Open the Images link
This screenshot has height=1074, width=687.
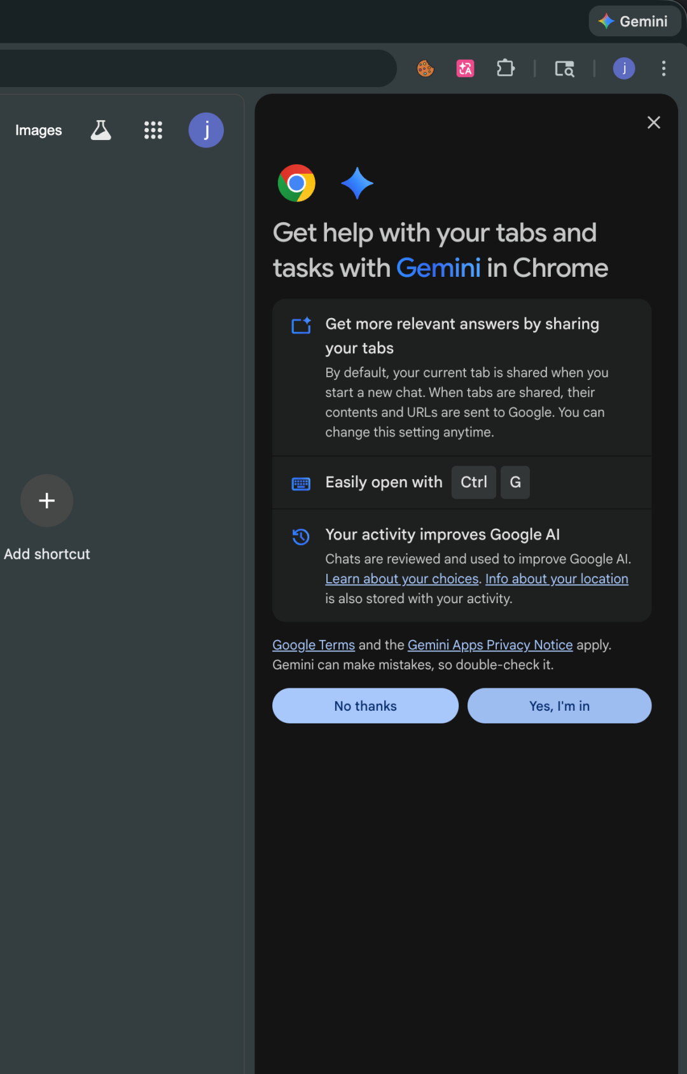38,130
